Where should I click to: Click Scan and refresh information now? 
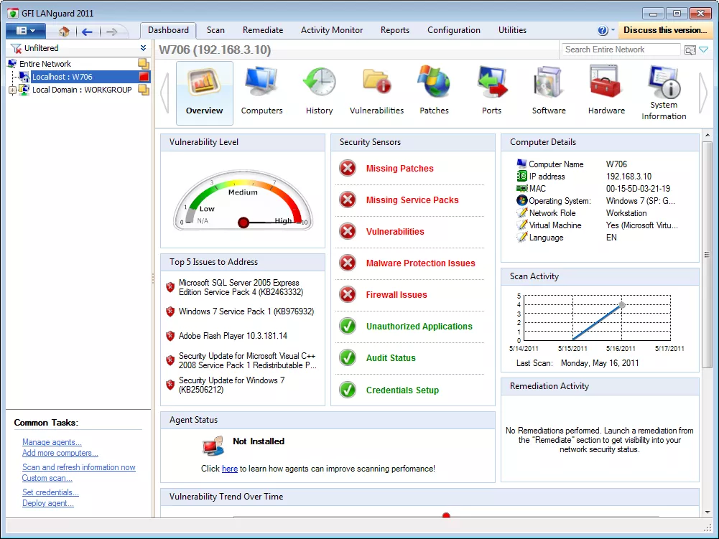[x=79, y=467]
